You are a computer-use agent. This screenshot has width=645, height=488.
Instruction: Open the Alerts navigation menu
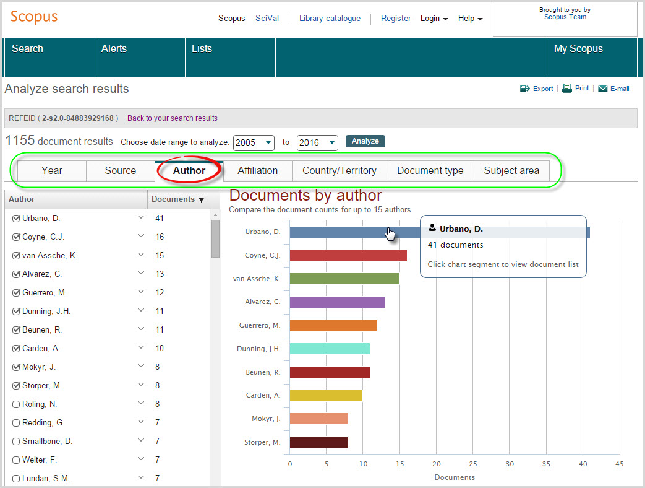(x=140, y=58)
